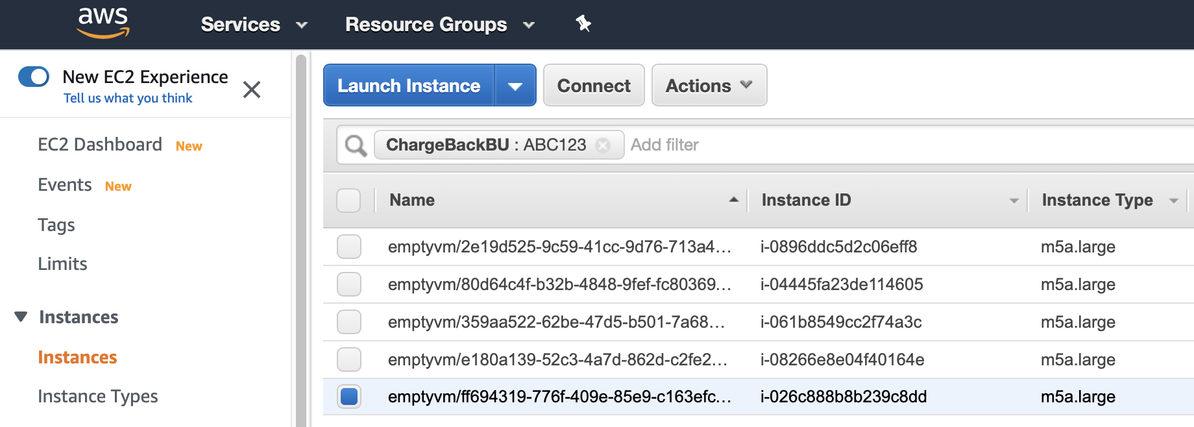The width and height of the screenshot is (1194, 427).
Task: Click m5a.large in the i-026c888b8b239c8dd row
Action: (1078, 397)
